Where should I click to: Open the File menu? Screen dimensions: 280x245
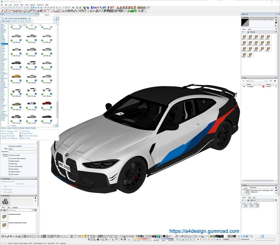click(2, 5)
